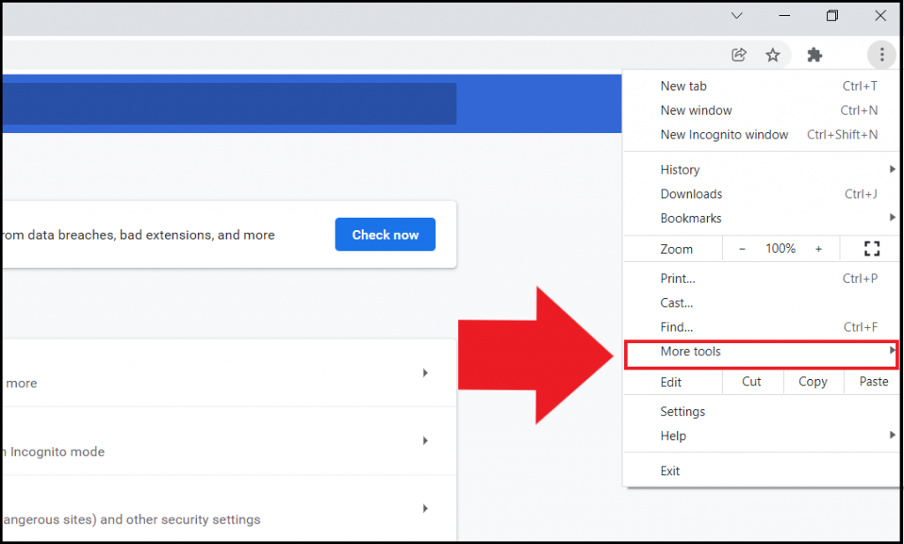
Task: Toggle fullscreen mode icon in Zoom row
Action: tap(871, 249)
